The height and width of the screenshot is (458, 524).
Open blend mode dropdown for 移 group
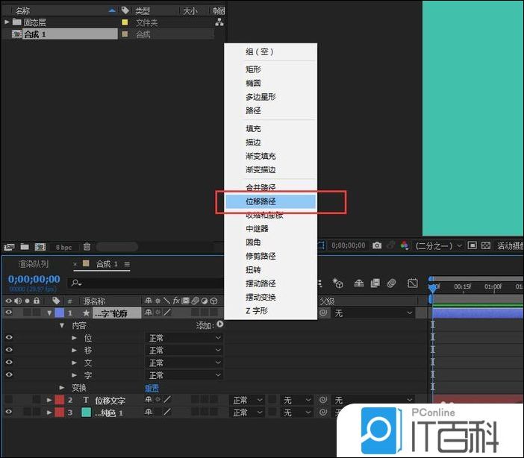click(x=184, y=351)
